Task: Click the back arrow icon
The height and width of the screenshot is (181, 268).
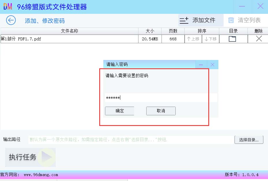Action: click(x=11, y=20)
